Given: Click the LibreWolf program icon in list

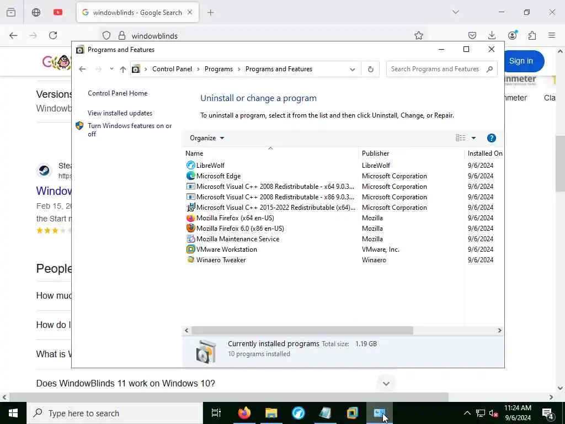Looking at the screenshot, I should click(190, 166).
